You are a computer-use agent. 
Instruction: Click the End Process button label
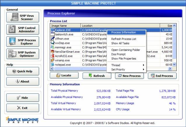click(164, 76)
